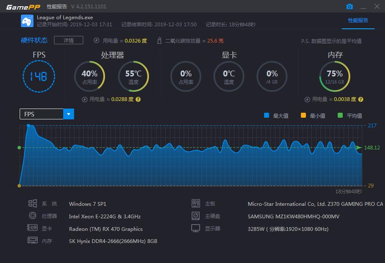385x263 pixels.
Task: Click the 25.6 克 carbon emission value
Action: 216,40
